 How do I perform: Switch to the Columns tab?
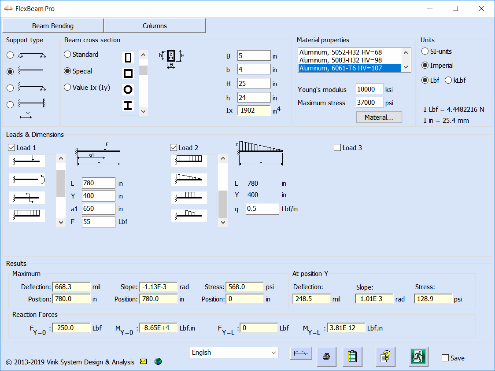coord(155,26)
